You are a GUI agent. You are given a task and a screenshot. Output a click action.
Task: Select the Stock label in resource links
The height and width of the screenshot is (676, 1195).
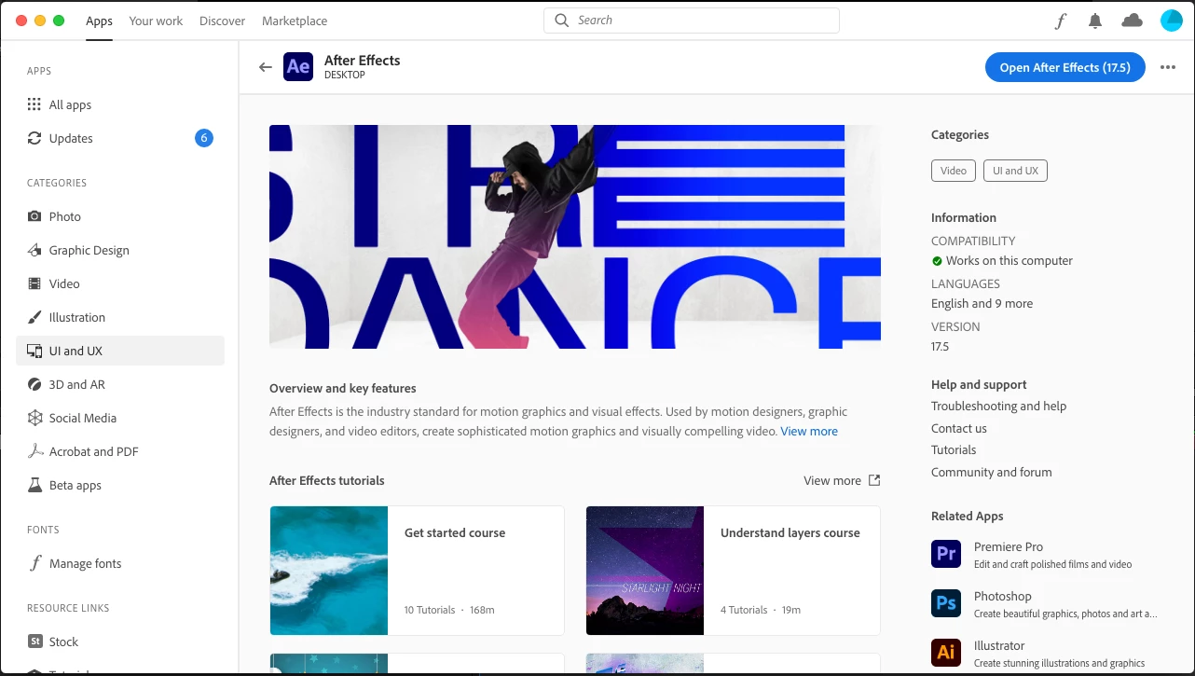coord(63,642)
